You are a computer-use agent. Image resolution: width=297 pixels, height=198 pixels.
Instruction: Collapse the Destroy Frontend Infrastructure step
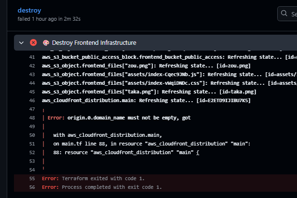[21, 43]
